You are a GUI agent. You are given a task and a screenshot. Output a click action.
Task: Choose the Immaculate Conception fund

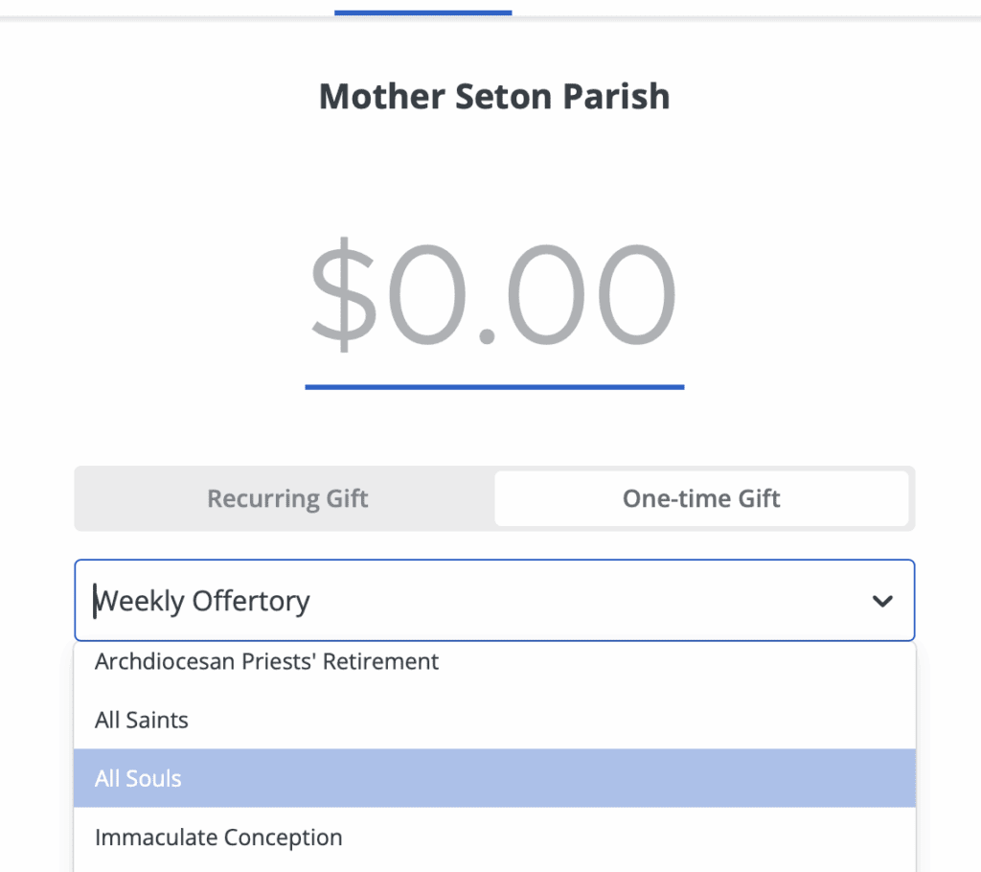218,837
